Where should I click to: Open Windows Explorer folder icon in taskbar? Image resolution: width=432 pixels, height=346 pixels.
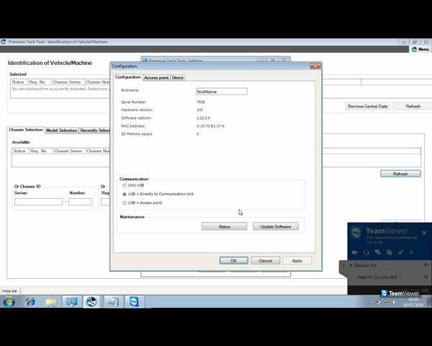[x=51, y=302]
